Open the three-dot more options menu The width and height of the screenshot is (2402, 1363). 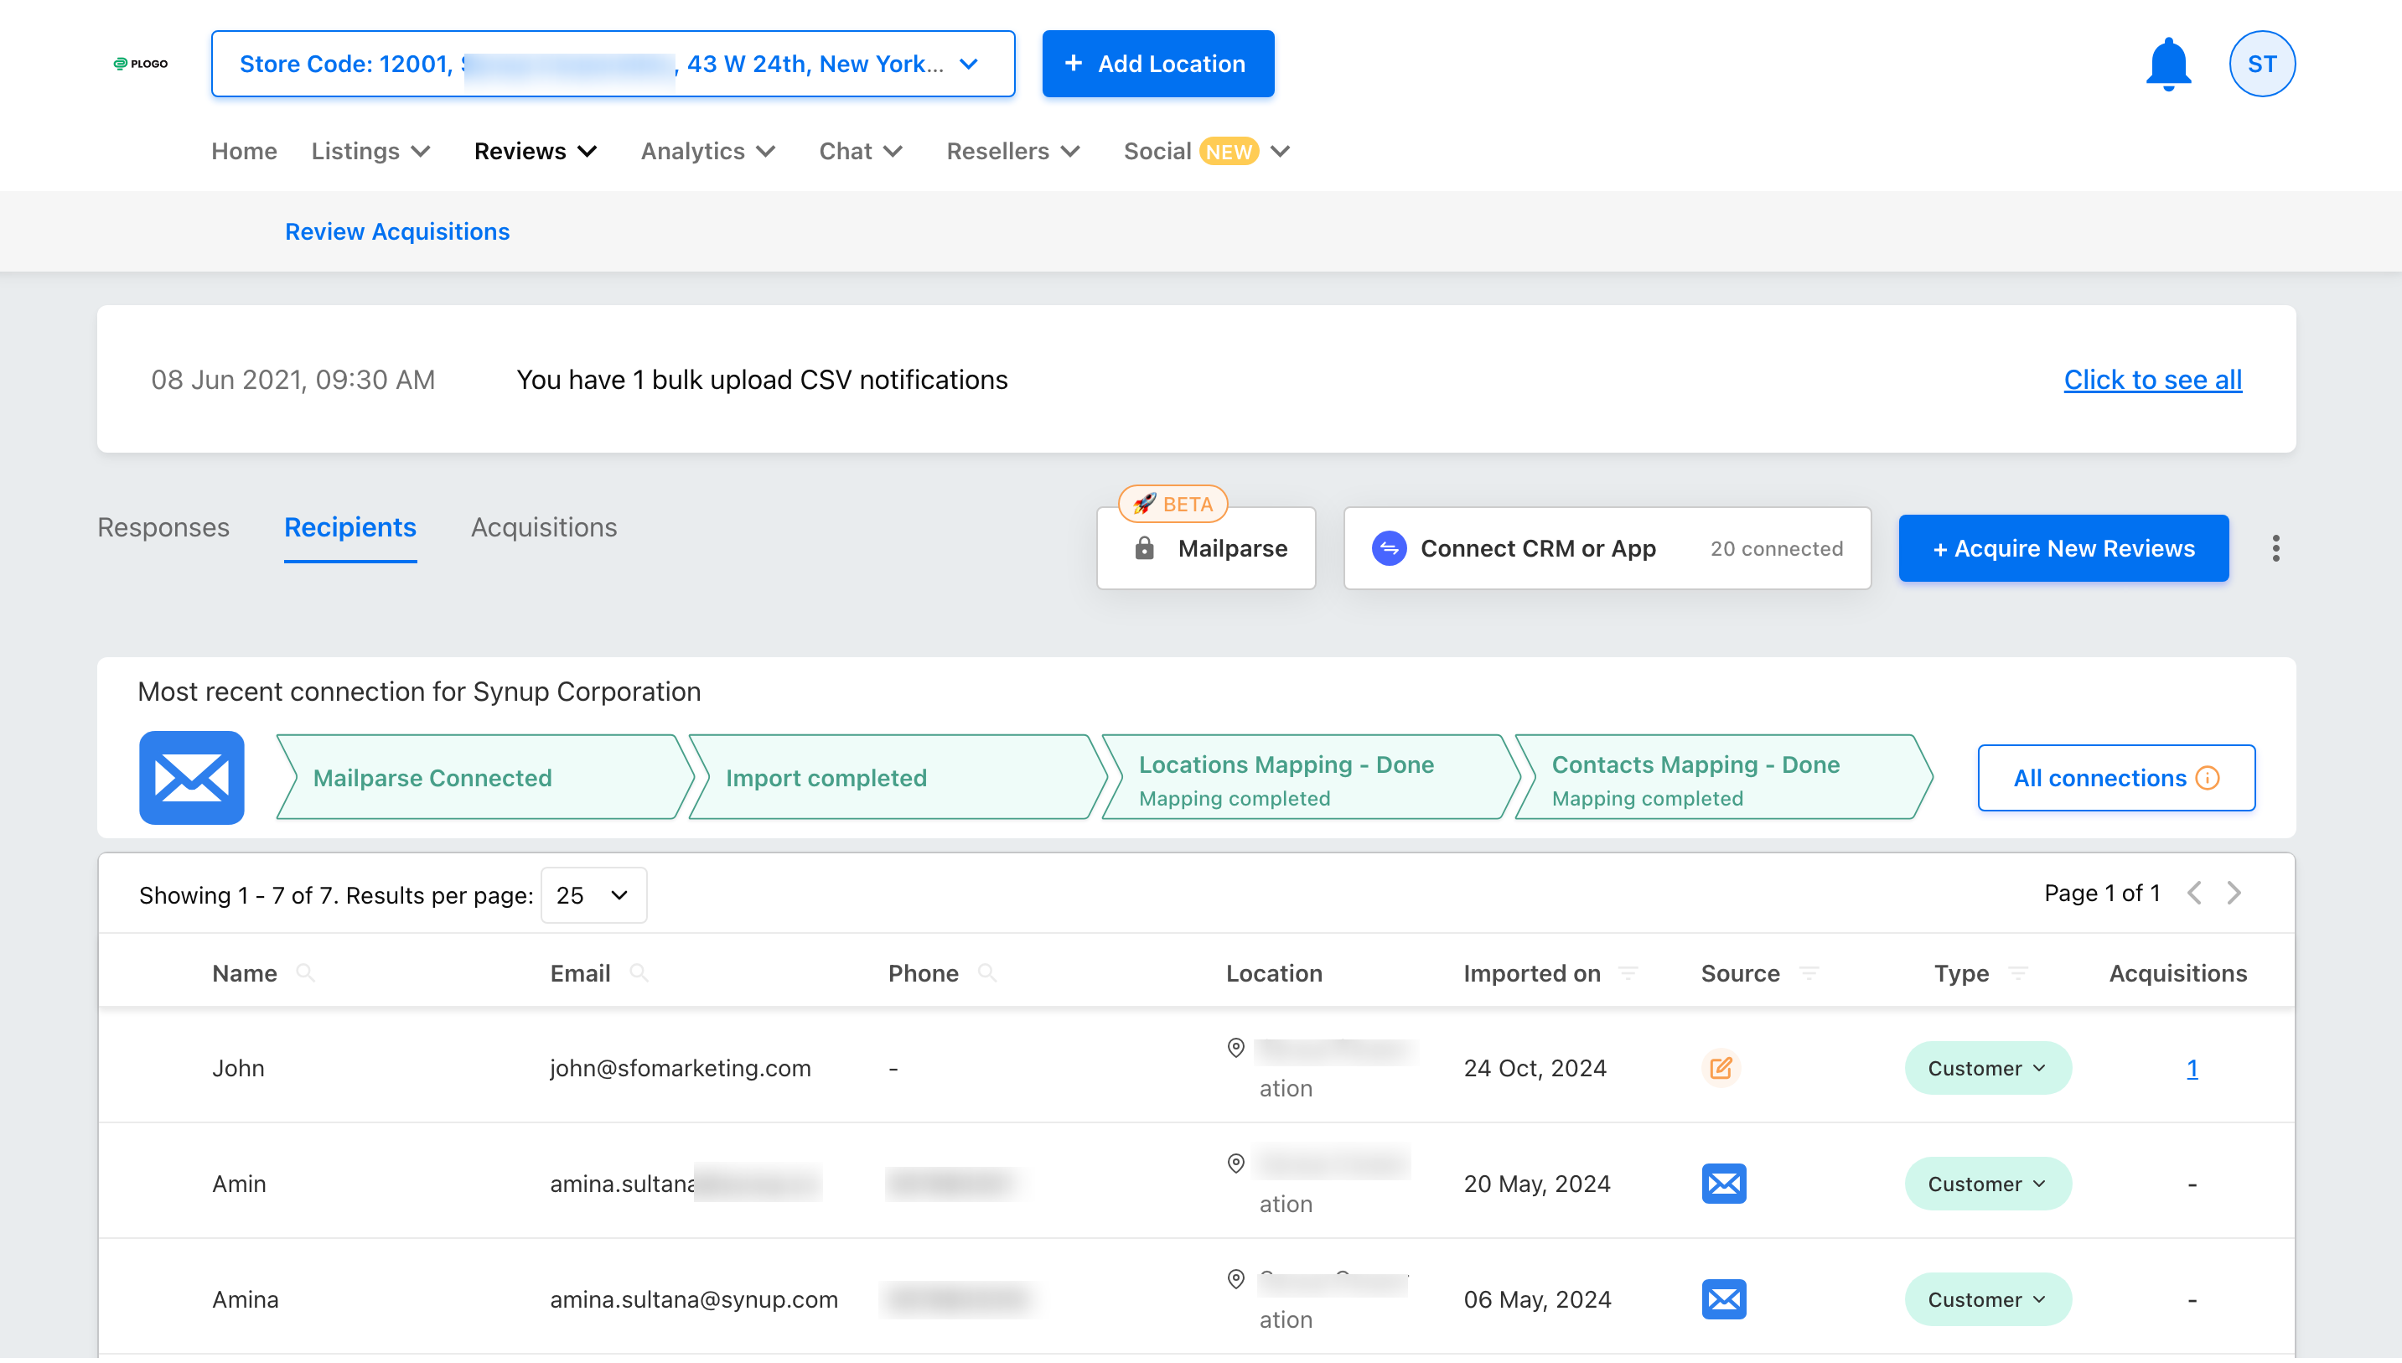[2275, 548]
